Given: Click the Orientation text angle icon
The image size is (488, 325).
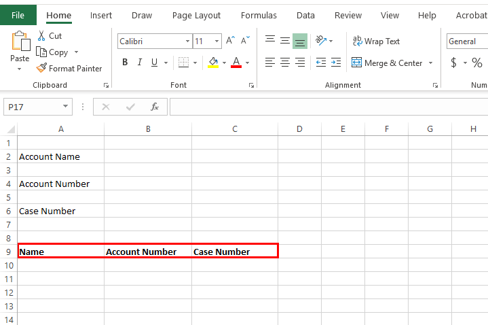Looking at the screenshot, I should point(321,41).
